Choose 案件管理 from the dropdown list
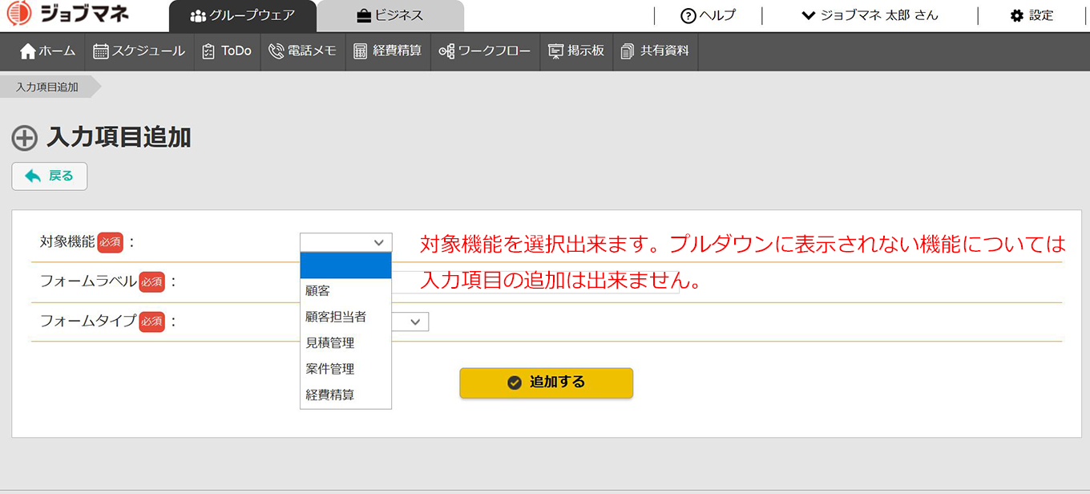Viewport: 1090px width, 494px height. click(346, 369)
